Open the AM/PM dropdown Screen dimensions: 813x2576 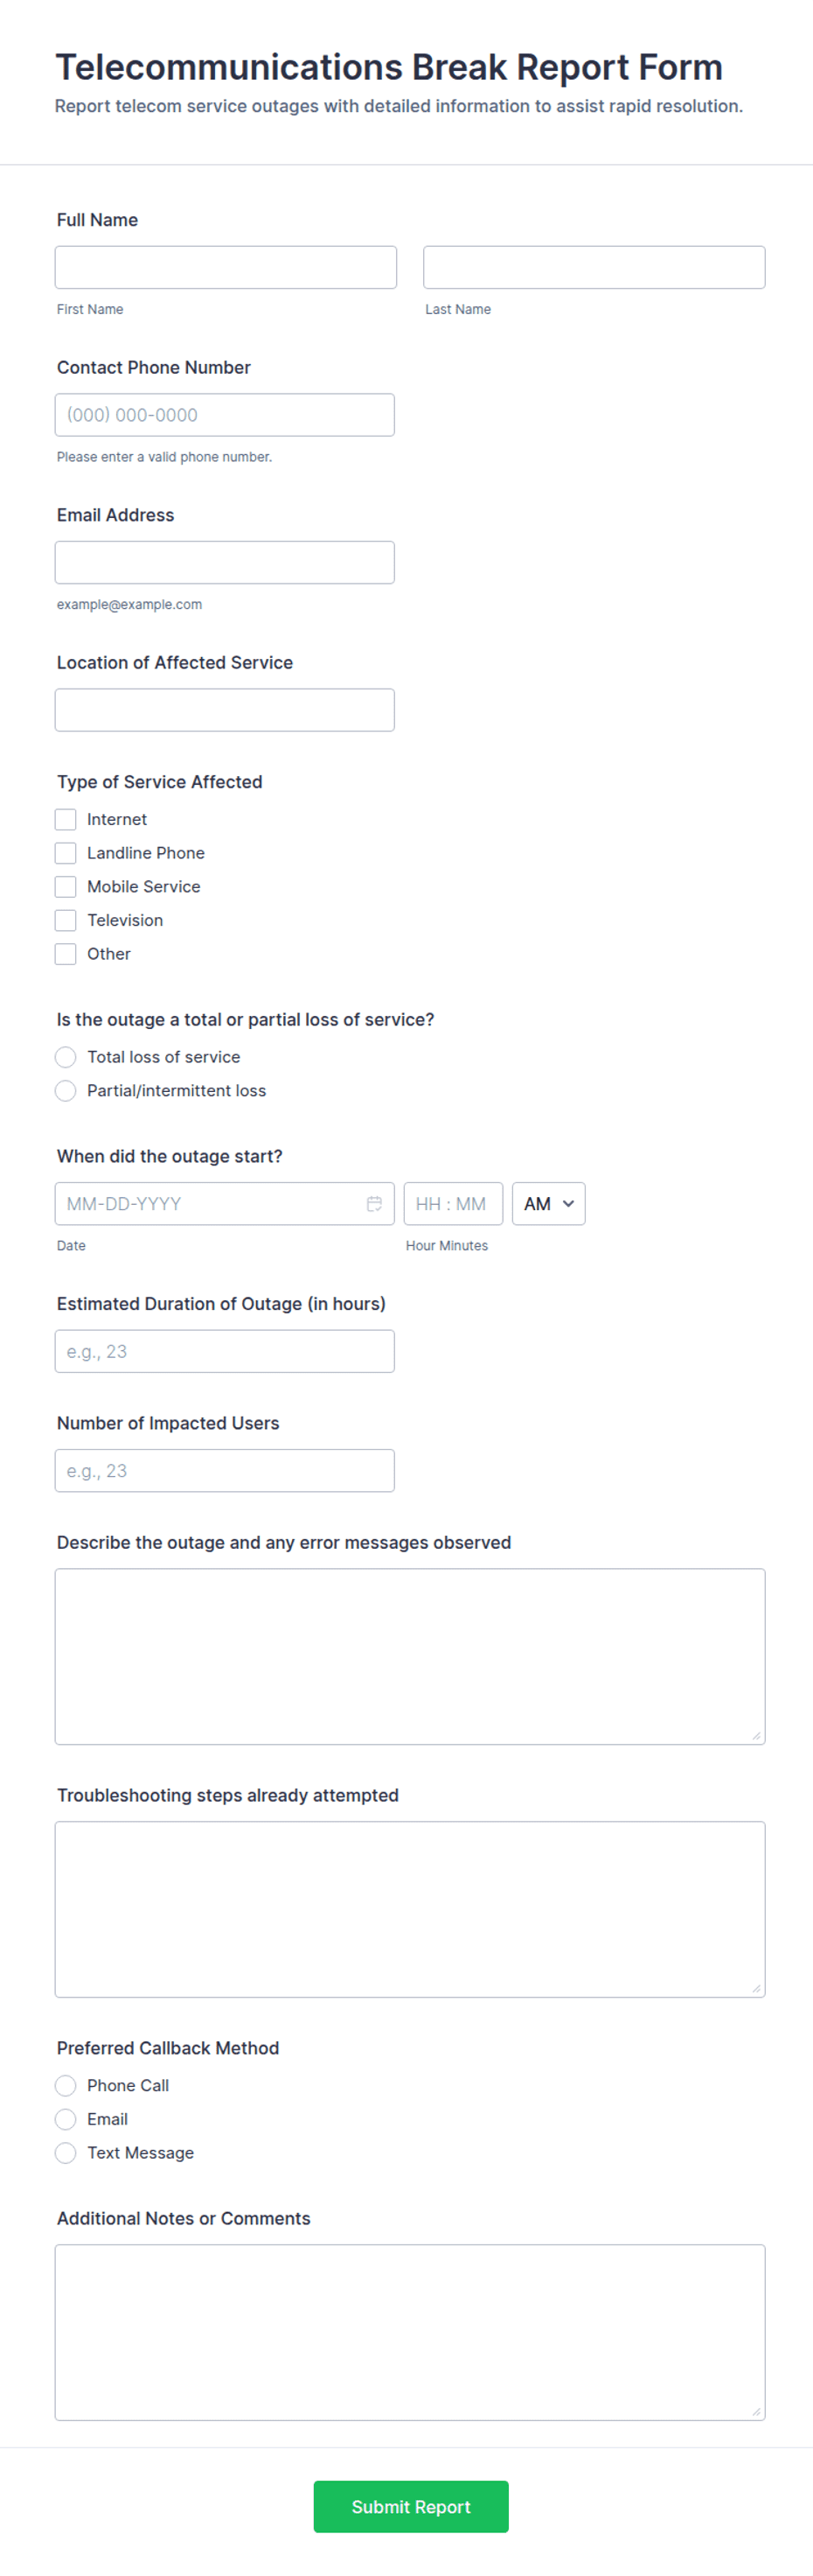[x=548, y=1204]
